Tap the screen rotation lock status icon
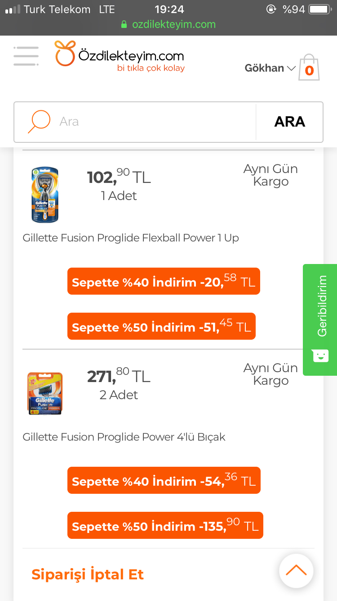The width and height of the screenshot is (337, 601). point(271,9)
